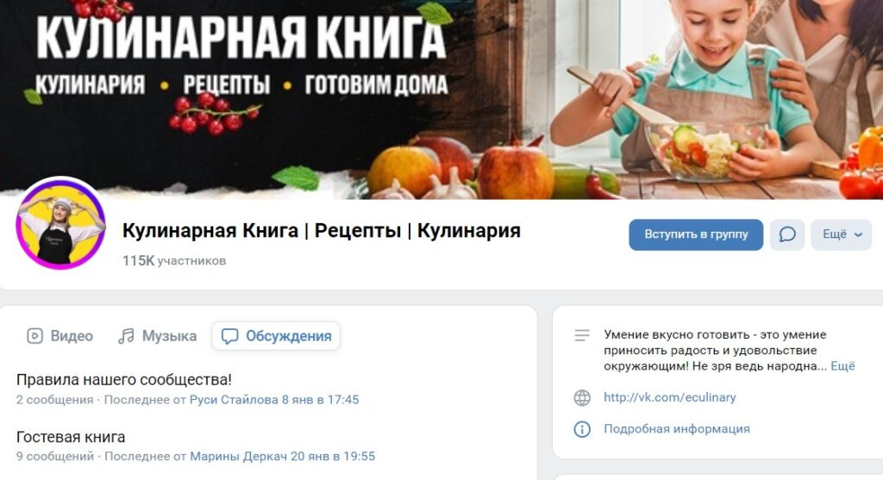Open the group avatar photo
Viewport: 883px width, 480px height.
(61, 224)
